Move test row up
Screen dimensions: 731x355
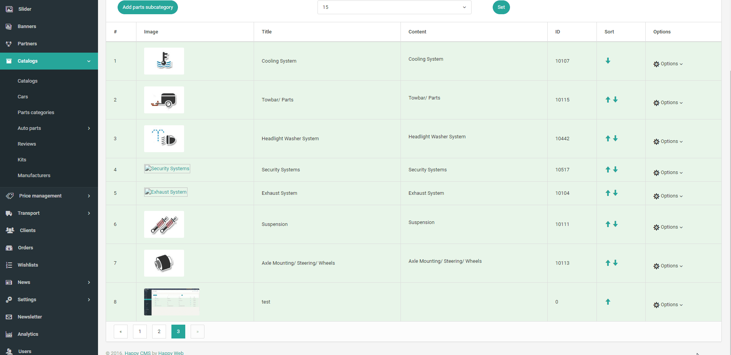click(608, 302)
